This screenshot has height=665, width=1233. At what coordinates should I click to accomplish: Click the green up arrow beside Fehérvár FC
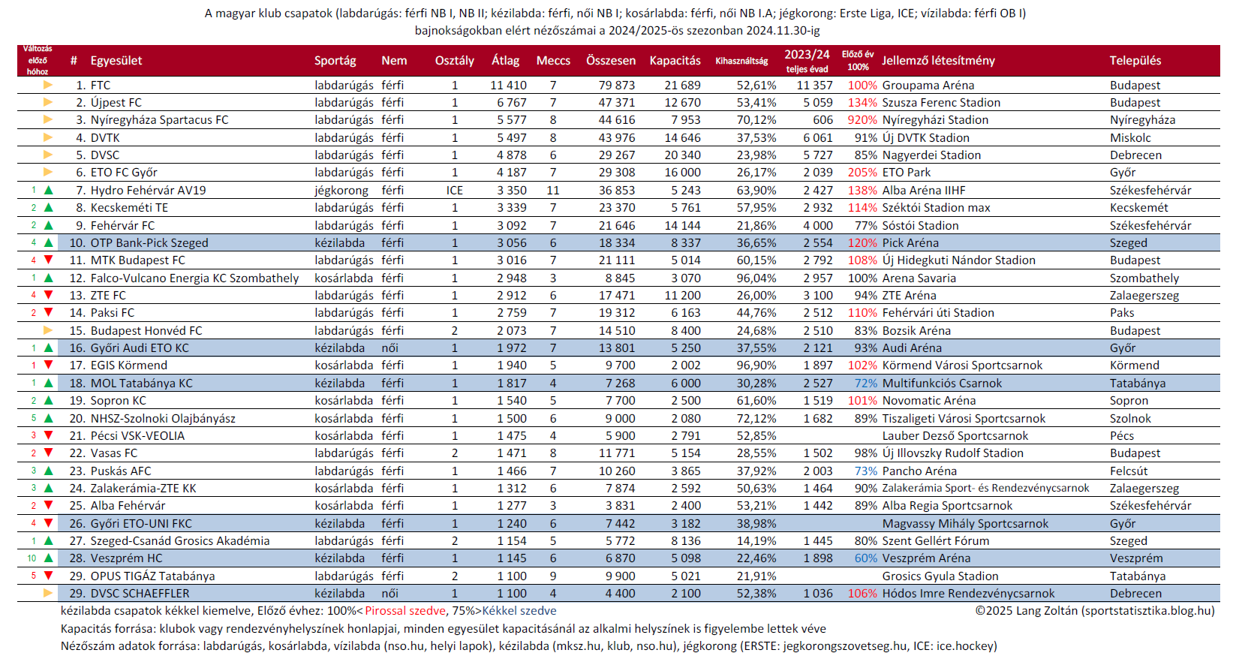tap(49, 225)
